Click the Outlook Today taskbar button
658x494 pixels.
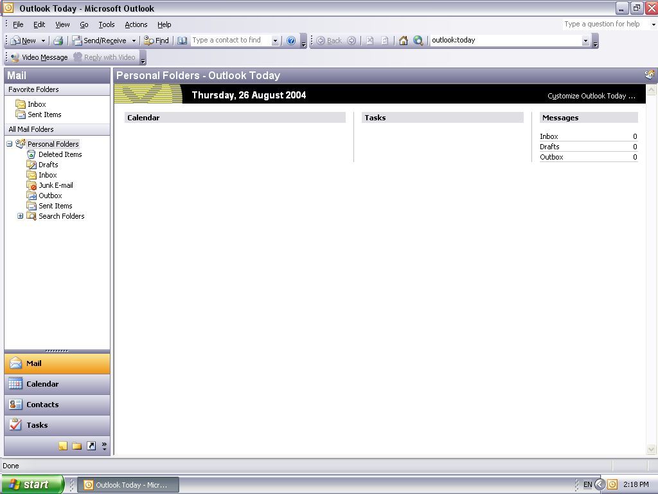click(x=129, y=485)
